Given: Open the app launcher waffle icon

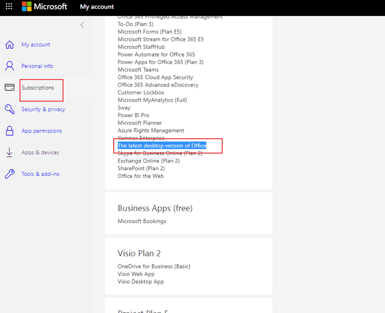Looking at the screenshot, I should point(9,7).
